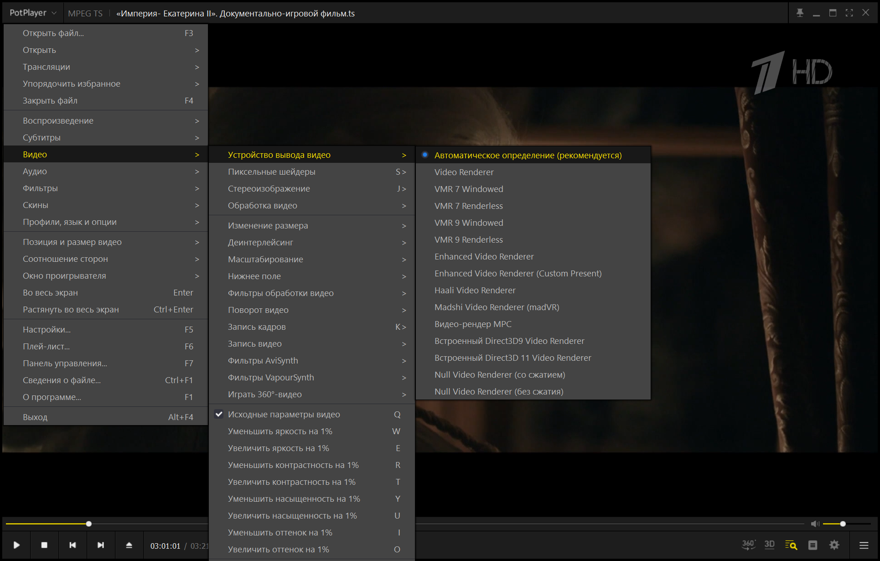Enable 3D mode icon

(770, 545)
